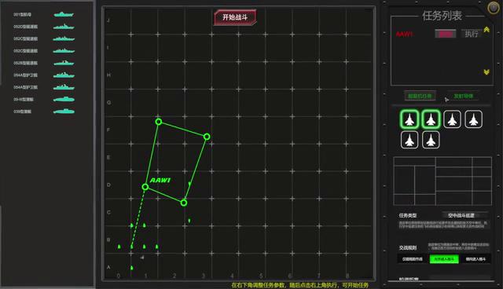Select the right fighter jet icon in bottom row

(x=431, y=140)
